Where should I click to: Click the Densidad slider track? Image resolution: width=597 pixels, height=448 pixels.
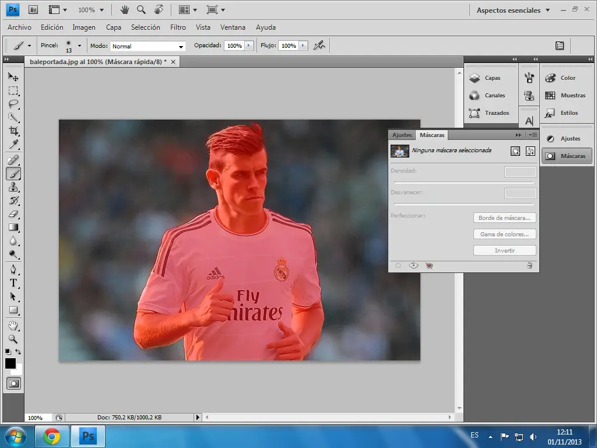click(x=463, y=183)
